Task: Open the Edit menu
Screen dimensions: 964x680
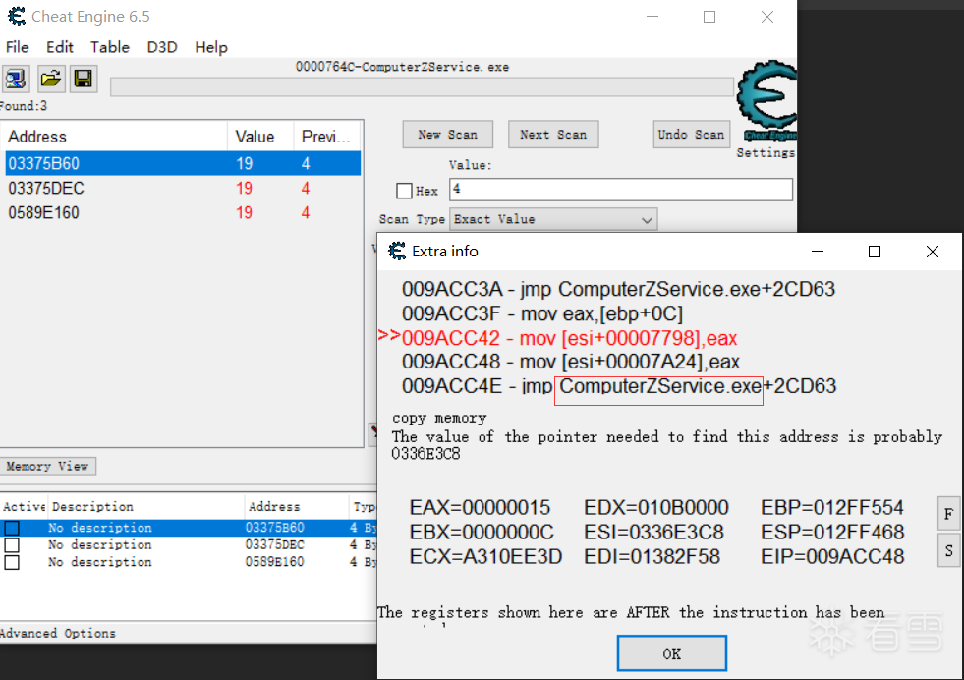Action: pyautogui.click(x=60, y=47)
